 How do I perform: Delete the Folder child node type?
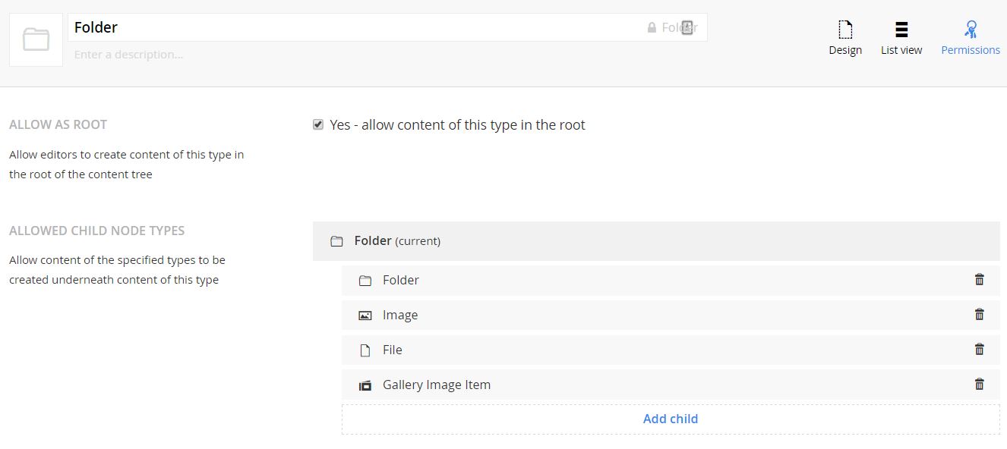point(979,280)
